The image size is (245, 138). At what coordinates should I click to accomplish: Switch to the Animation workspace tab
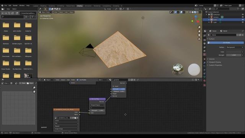[88, 6]
